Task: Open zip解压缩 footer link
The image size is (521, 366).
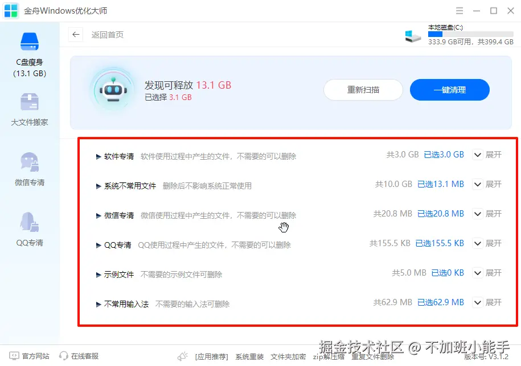Action: (x=329, y=357)
